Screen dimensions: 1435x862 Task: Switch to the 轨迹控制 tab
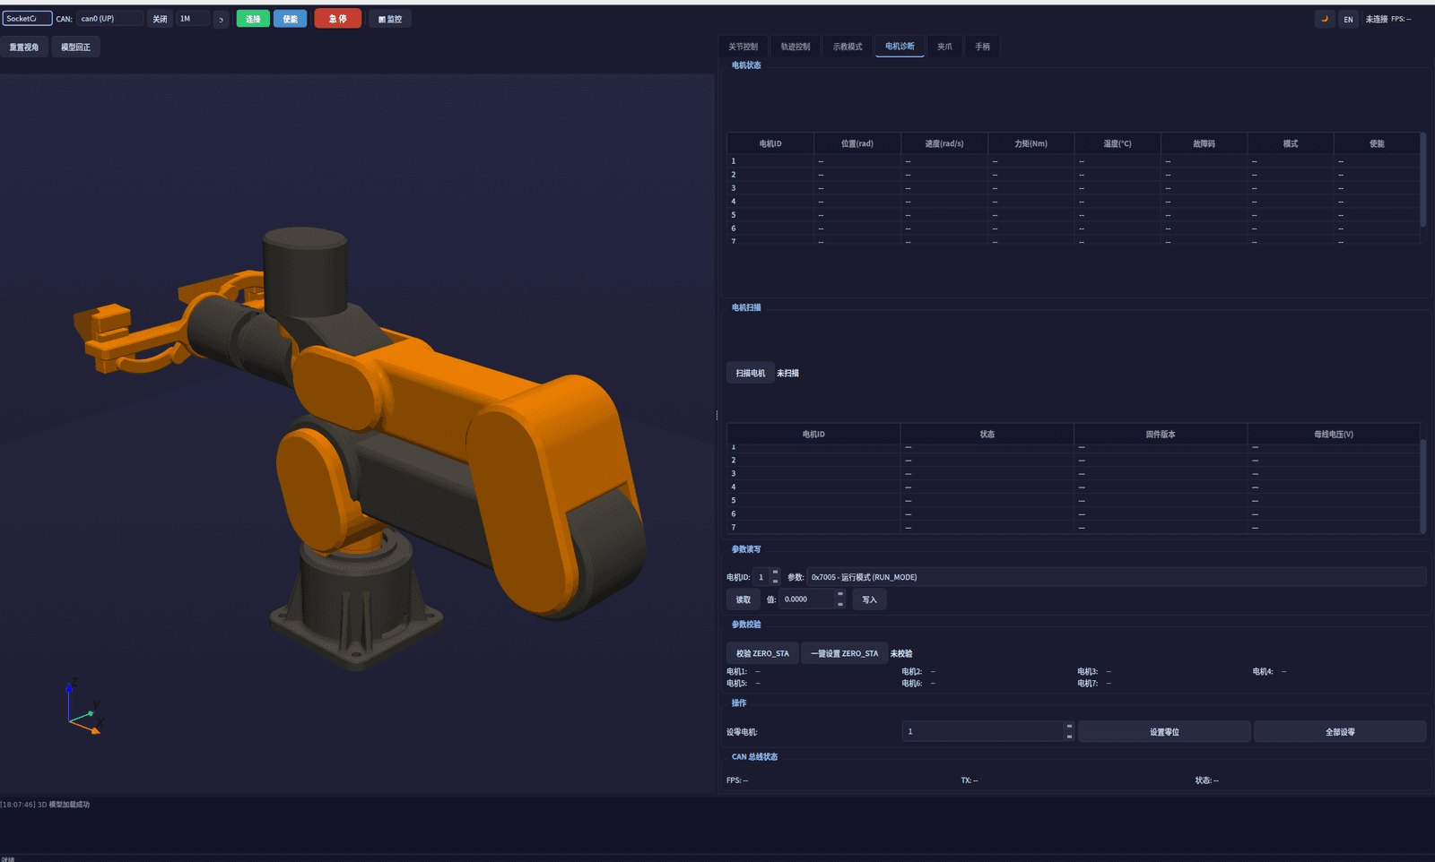(x=796, y=47)
